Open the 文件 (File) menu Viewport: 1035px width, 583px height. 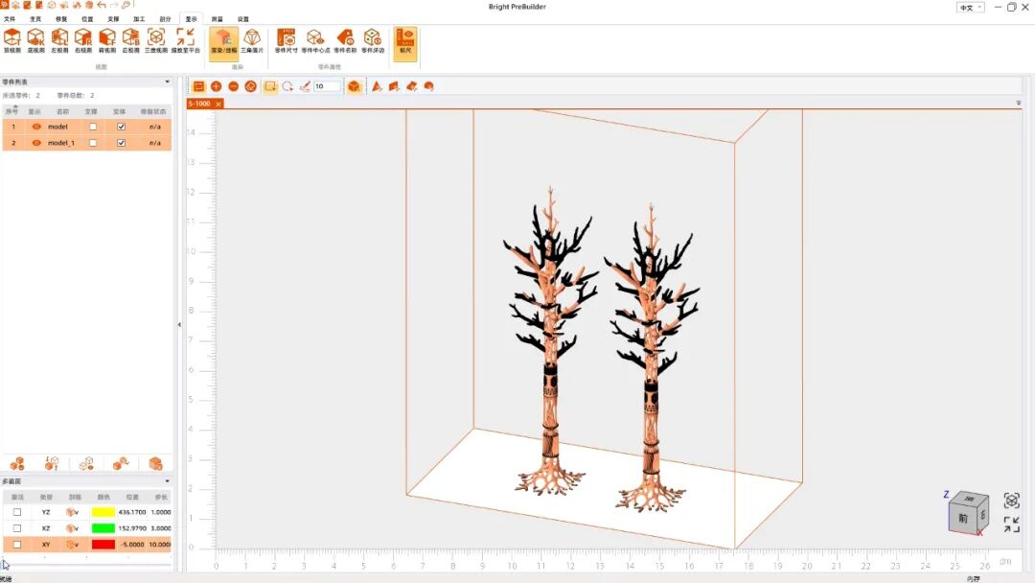[x=10, y=18]
